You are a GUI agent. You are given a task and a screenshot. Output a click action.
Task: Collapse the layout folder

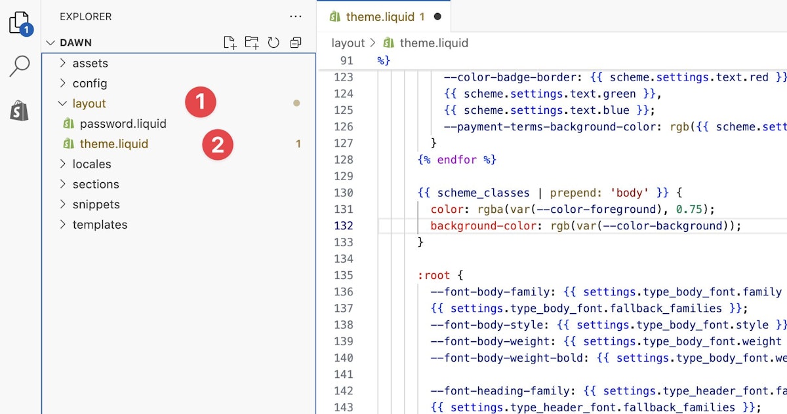pyautogui.click(x=89, y=104)
